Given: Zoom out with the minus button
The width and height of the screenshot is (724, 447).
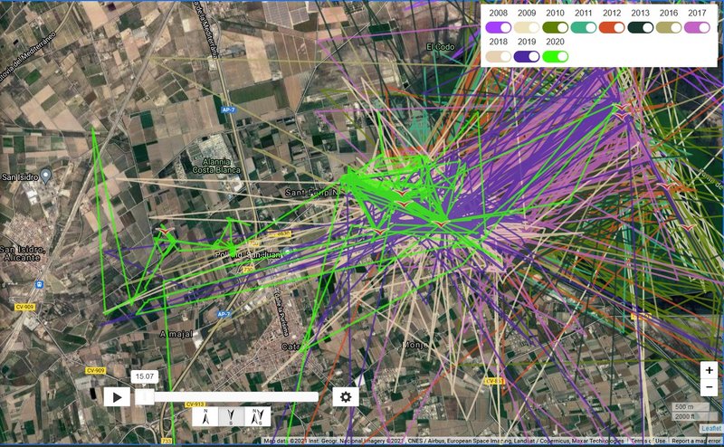Looking at the screenshot, I should coord(709,387).
